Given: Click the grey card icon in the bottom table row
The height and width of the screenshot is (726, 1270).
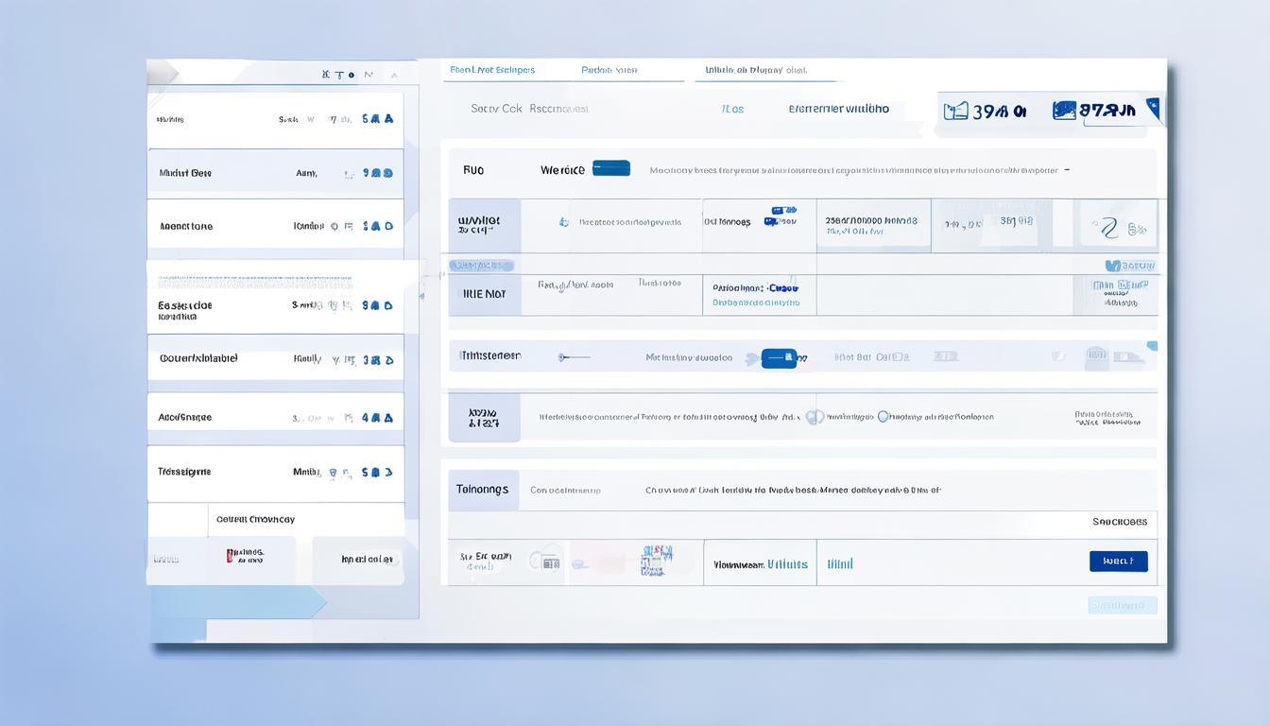Looking at the screenshot, I should point(546,562).
